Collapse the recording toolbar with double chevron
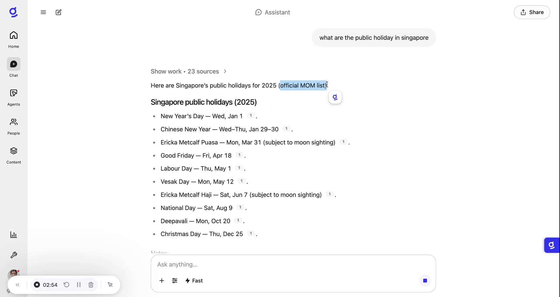This screenshot has height=297, width=560. click(17, 285)
